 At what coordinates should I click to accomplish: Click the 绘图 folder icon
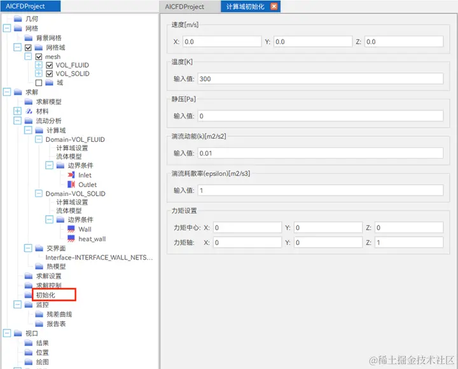point(29,362)
